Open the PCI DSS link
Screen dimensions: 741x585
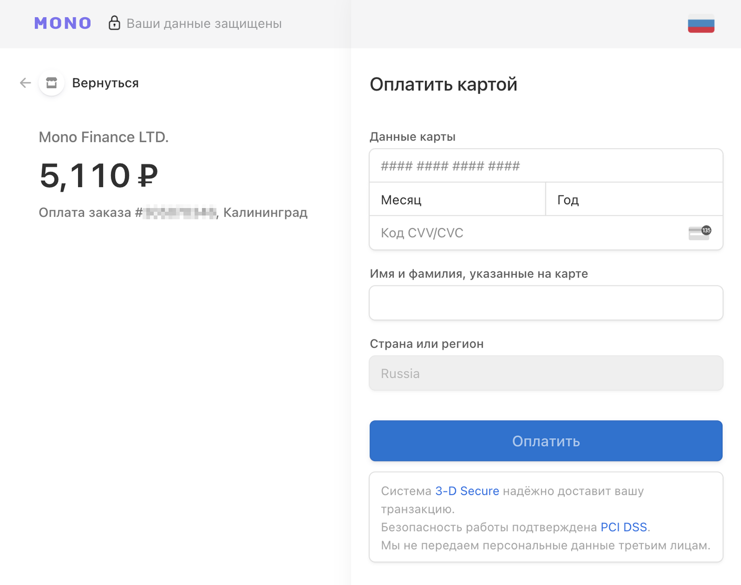624,527
